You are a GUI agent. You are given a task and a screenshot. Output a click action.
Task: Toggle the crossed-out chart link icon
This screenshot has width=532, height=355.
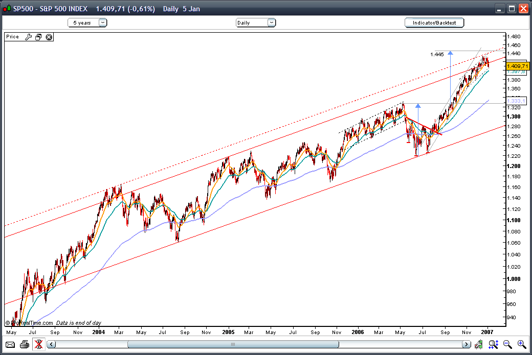38,344
